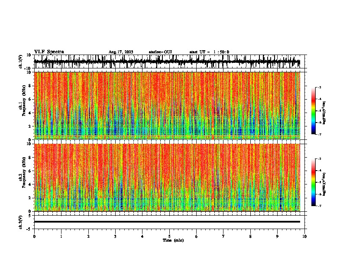Click the "7" tick on the time axis
This screenshot has height=265, width=343.
pos(223,236)
